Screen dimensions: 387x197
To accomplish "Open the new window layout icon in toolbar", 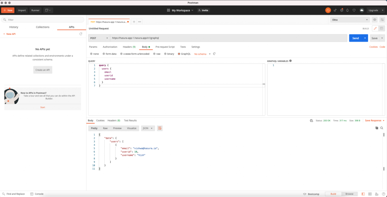I will [48, 10].
